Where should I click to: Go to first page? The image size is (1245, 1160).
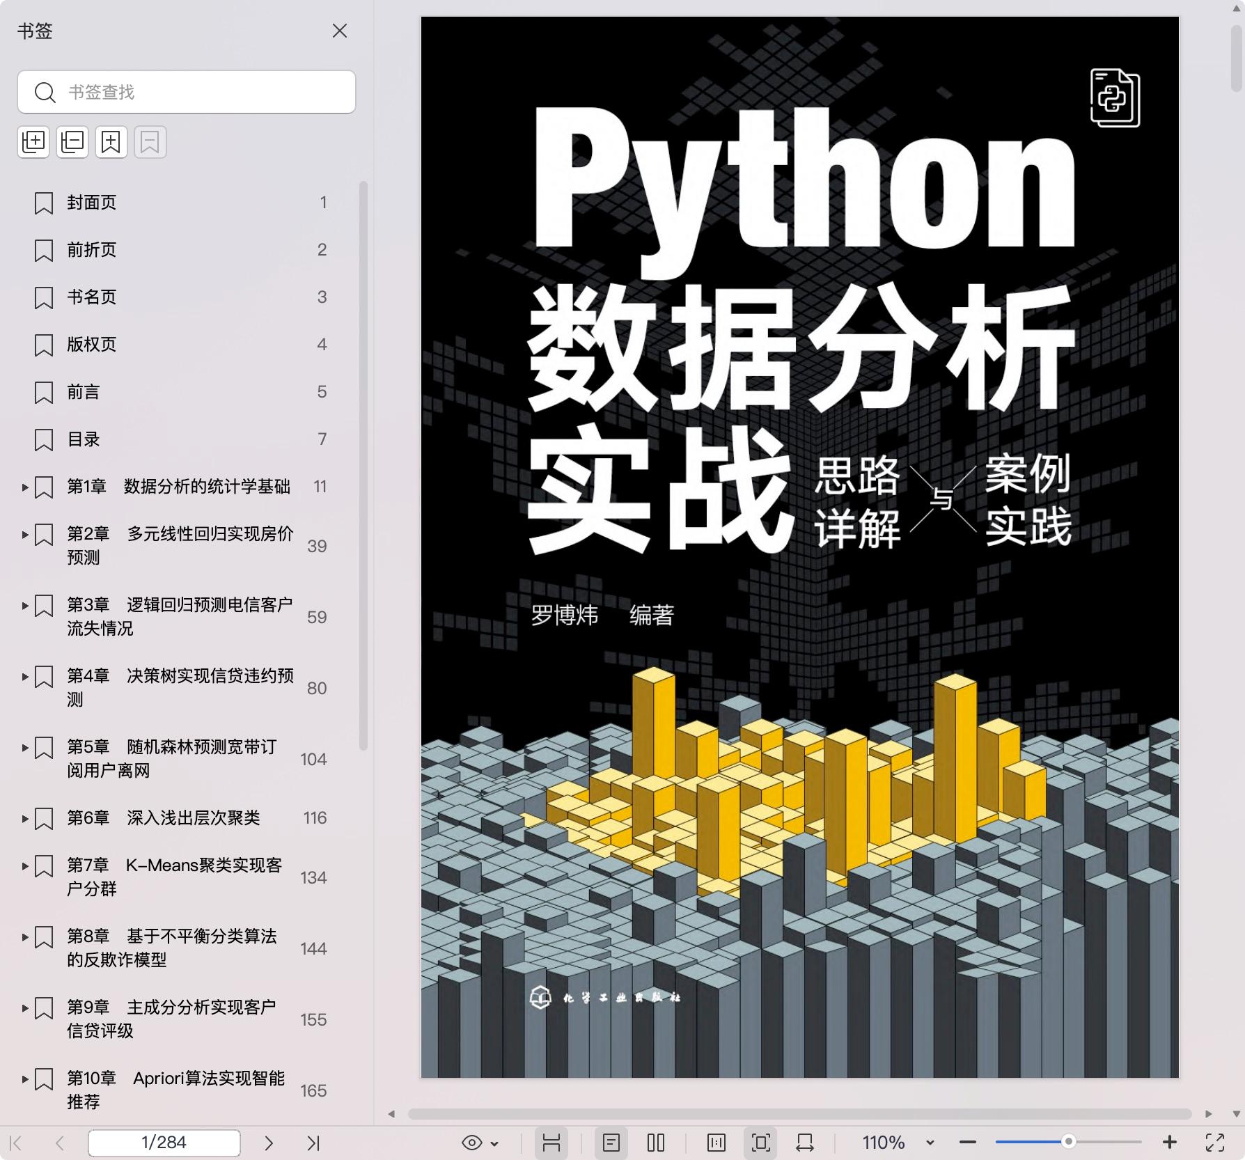(17, 1143)
